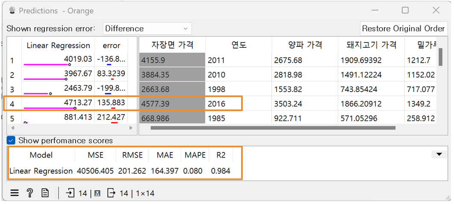The width and height of the screenshot is (454, 204).
Task: Click the data table horizontal scrollbar
Action: (x=273, y=127)
